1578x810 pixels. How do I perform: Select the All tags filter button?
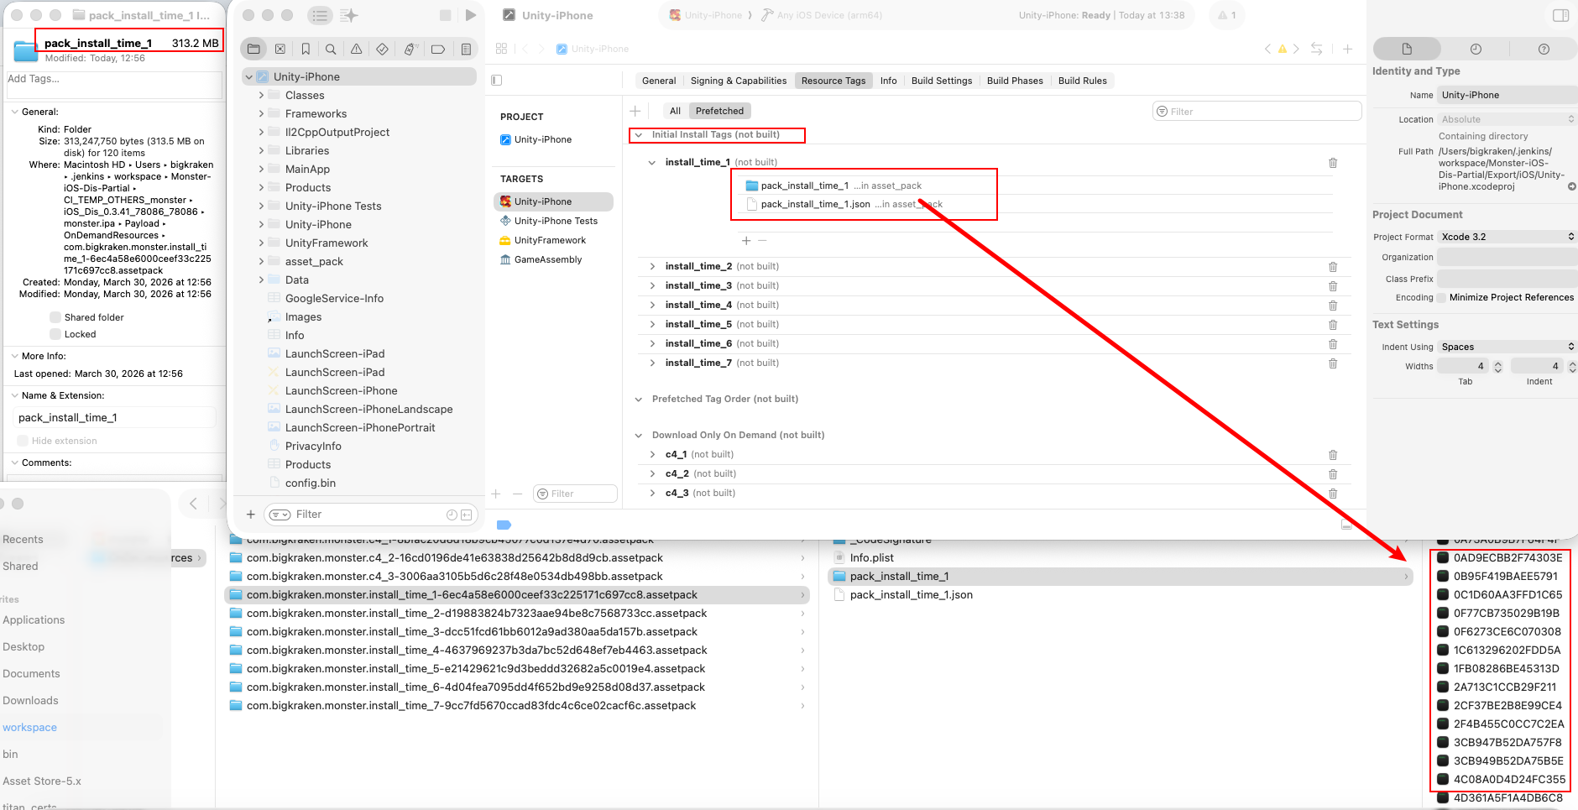pos(675,111)
